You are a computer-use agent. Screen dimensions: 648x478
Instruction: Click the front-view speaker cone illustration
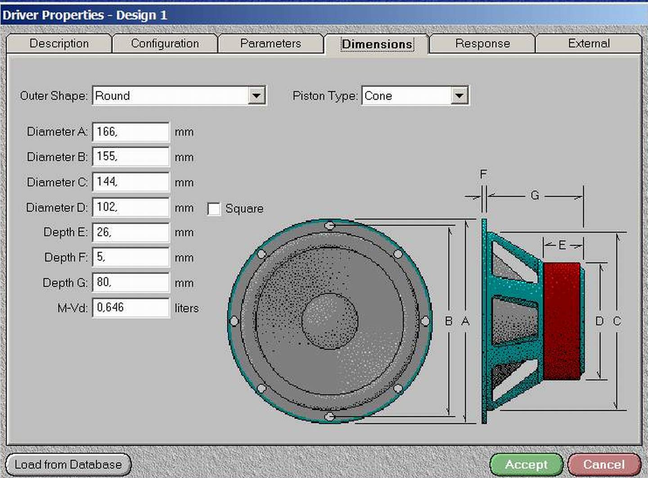[329, 320]
